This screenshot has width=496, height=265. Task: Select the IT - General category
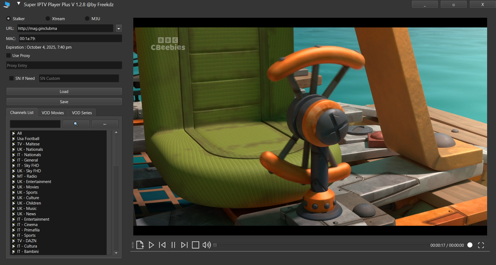coord(58,160)
